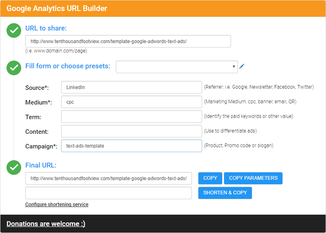The image size is (326, 233).
Task: Open the Donations are welcome link
Action: [x=46, y=224]
